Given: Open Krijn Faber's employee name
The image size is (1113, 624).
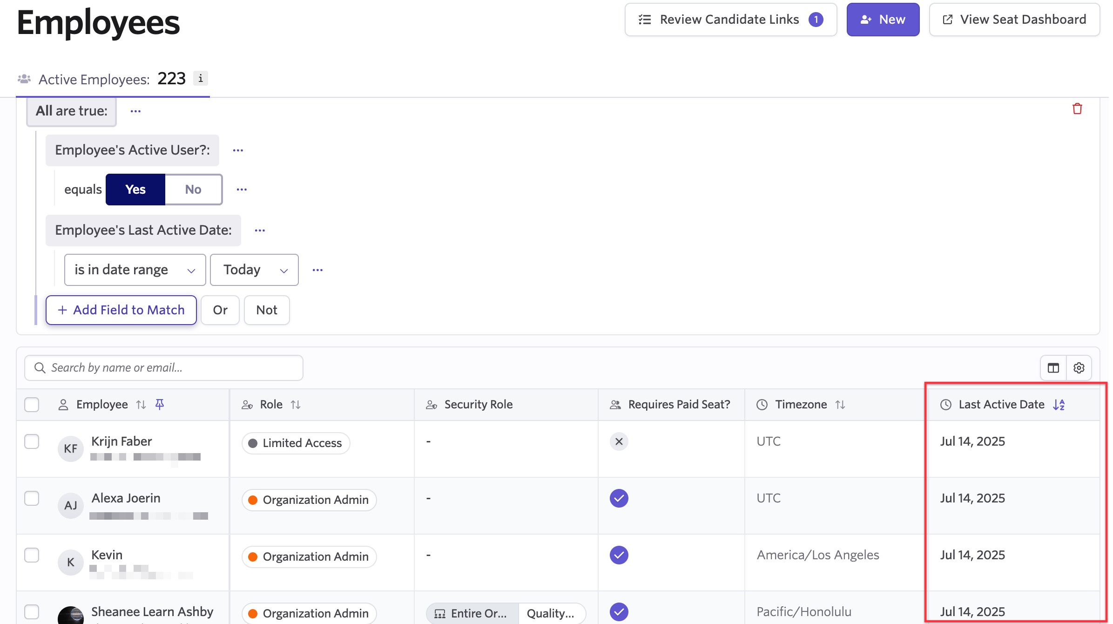Looking at the screenshot, I should tap(121, 441).
